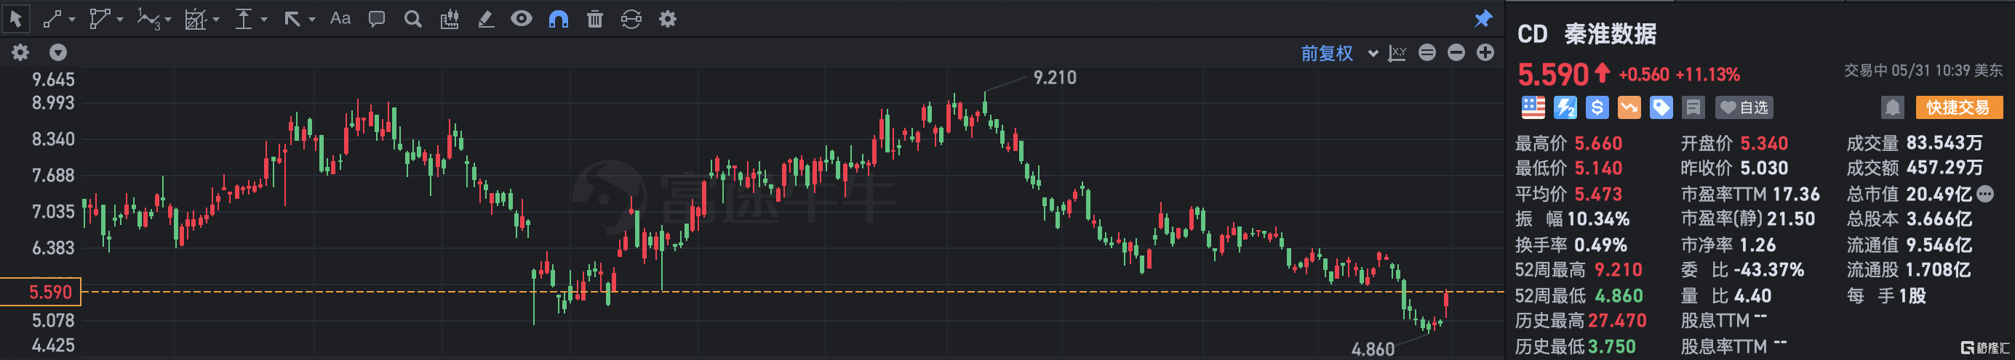Viewport: 2015px width, 360px height.
Task: Click the magnifier zoom tool
Action: coord(413,20)
